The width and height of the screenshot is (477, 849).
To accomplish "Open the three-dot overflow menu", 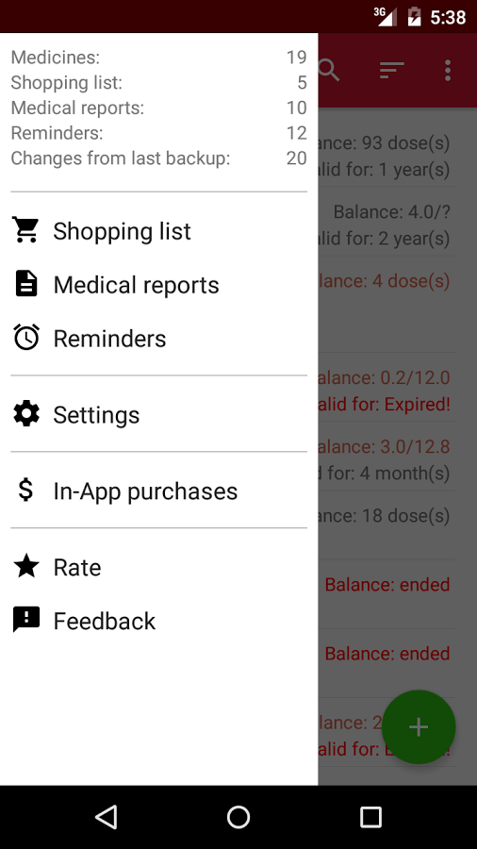I will [x=447, y=71].
